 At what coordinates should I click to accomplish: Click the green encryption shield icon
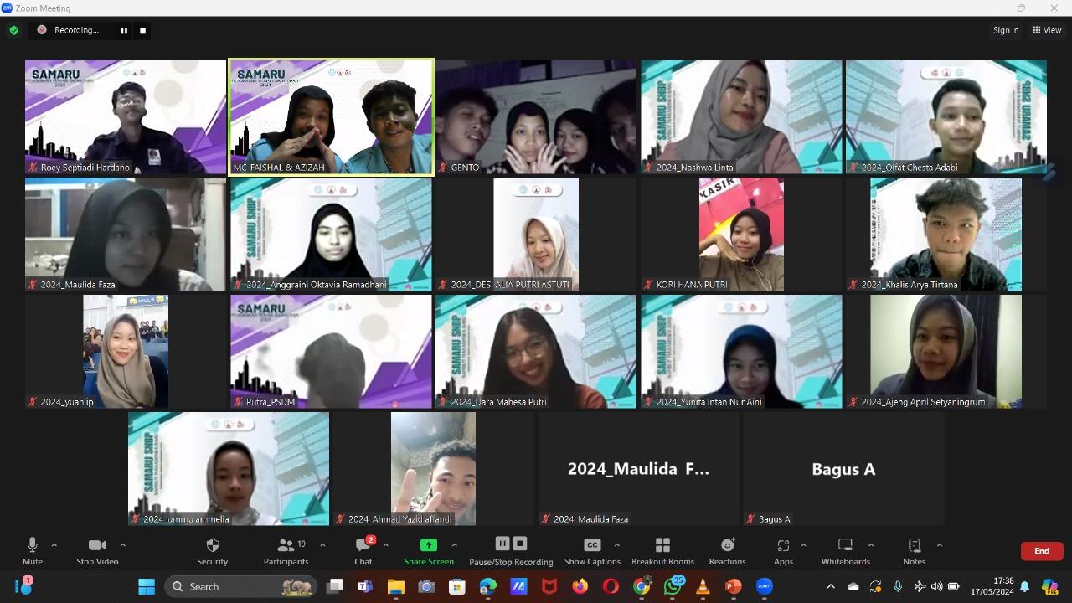pos(14,30)
